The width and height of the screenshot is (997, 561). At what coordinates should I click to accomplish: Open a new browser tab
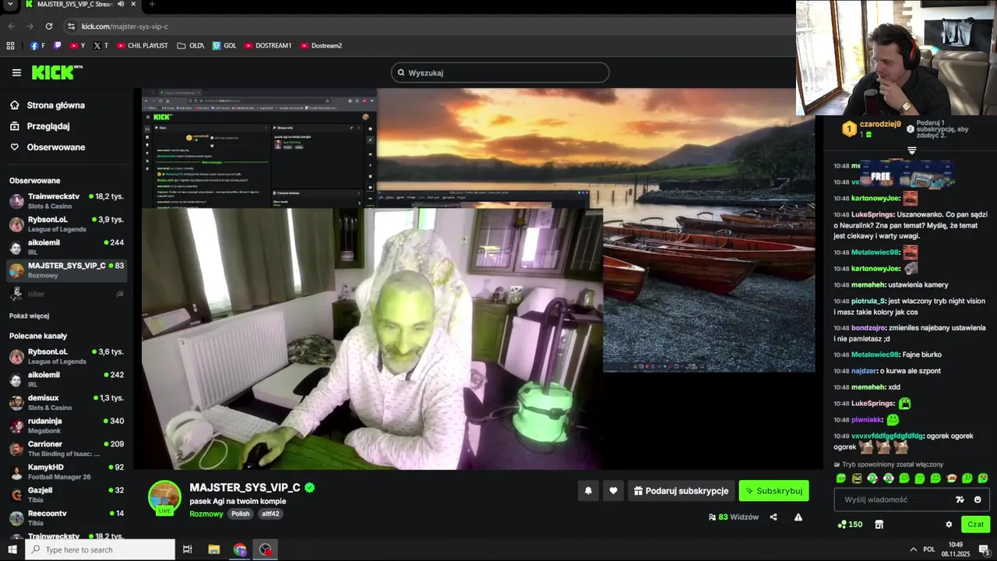[x=152, y=4]
